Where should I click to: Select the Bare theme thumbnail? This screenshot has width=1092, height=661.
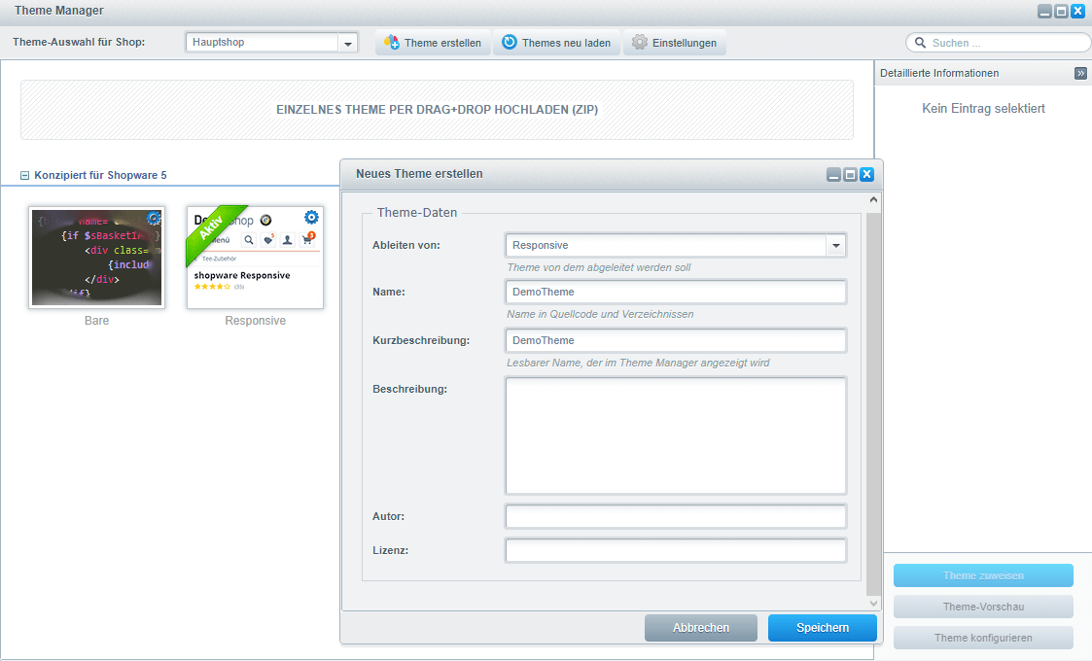point(96,258)
